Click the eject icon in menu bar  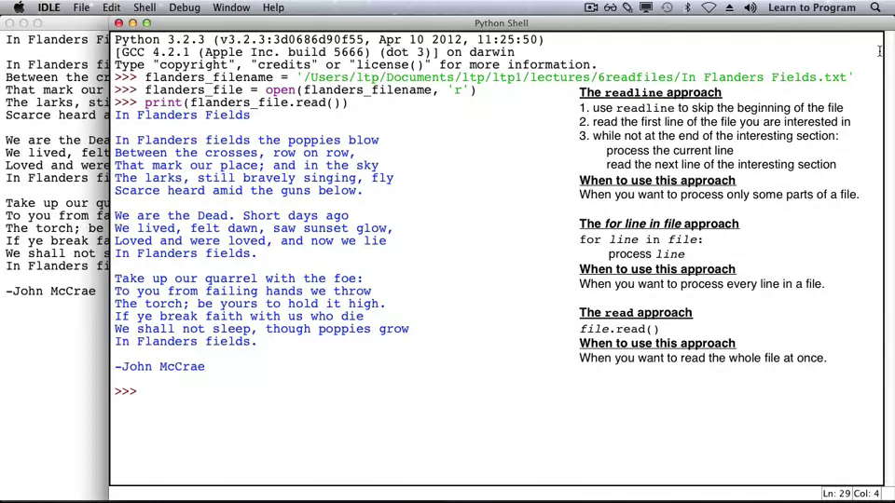(729, 7)
